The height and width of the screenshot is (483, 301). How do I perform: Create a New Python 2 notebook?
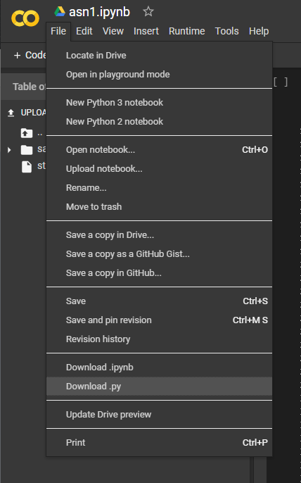159,122
